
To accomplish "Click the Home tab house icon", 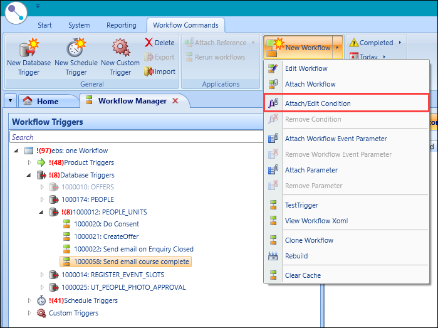I will [x=27, y=101].
